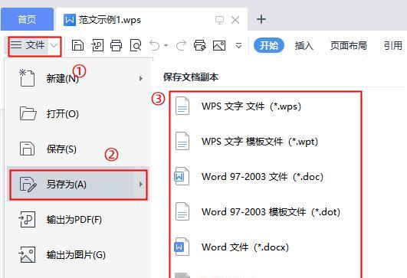Click the document icon for *.dot format
Viewport: 407px width, 278px height.
[x=182, y=211]
